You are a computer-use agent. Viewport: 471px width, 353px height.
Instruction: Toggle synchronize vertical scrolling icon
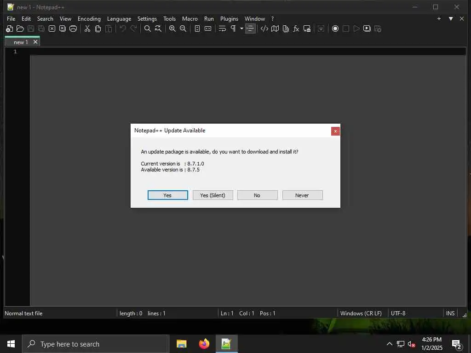pyautogui.click(x=197, y=29)
